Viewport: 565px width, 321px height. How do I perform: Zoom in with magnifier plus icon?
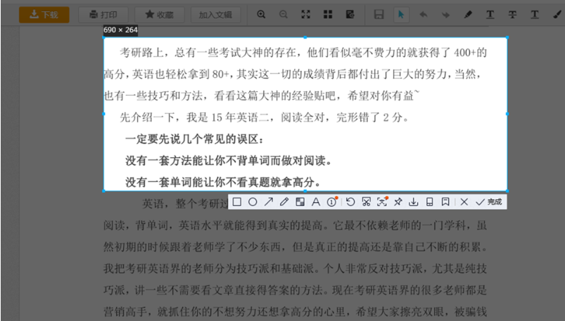(262, 14)
